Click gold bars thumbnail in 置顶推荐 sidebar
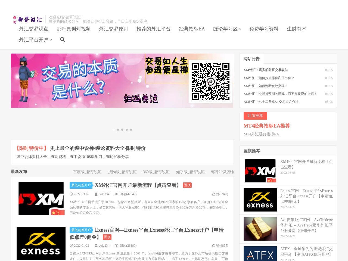Viewport: 348px width, 261px height. click(x=260, y=229)
